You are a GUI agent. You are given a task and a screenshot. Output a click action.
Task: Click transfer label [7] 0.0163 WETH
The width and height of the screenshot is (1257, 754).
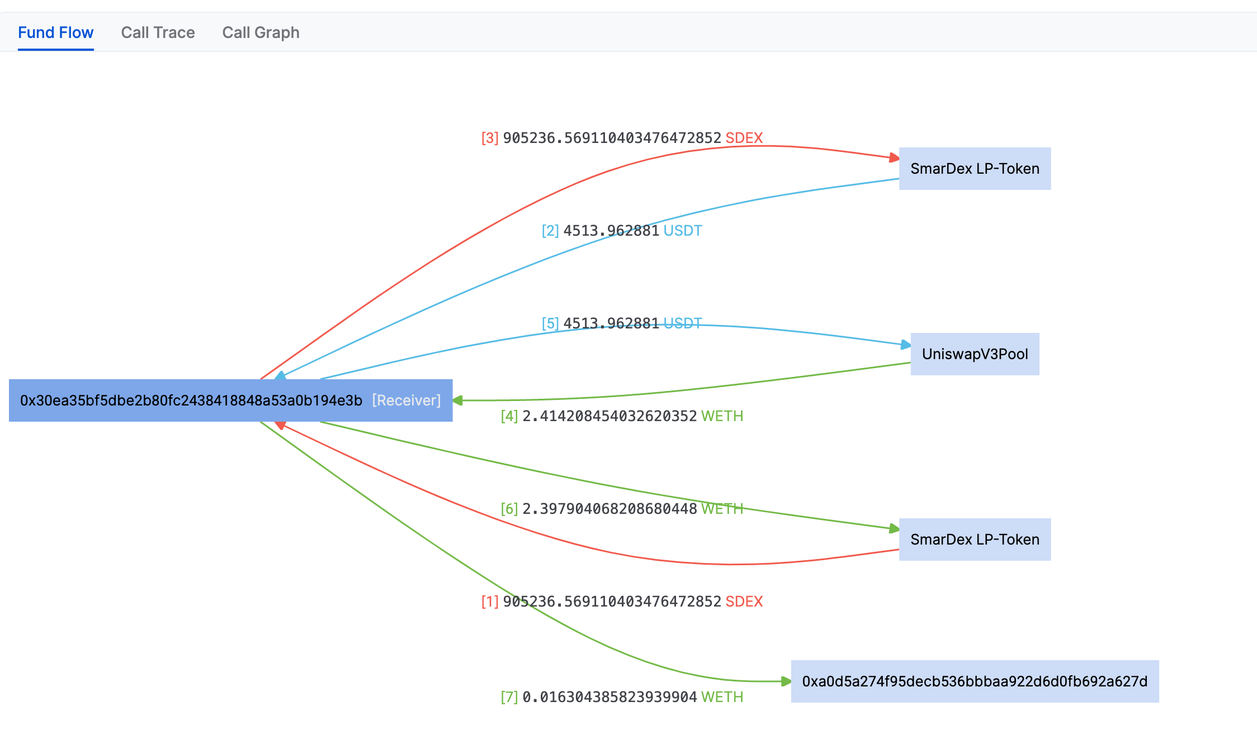pyautogui.click(x=622, y=697)
